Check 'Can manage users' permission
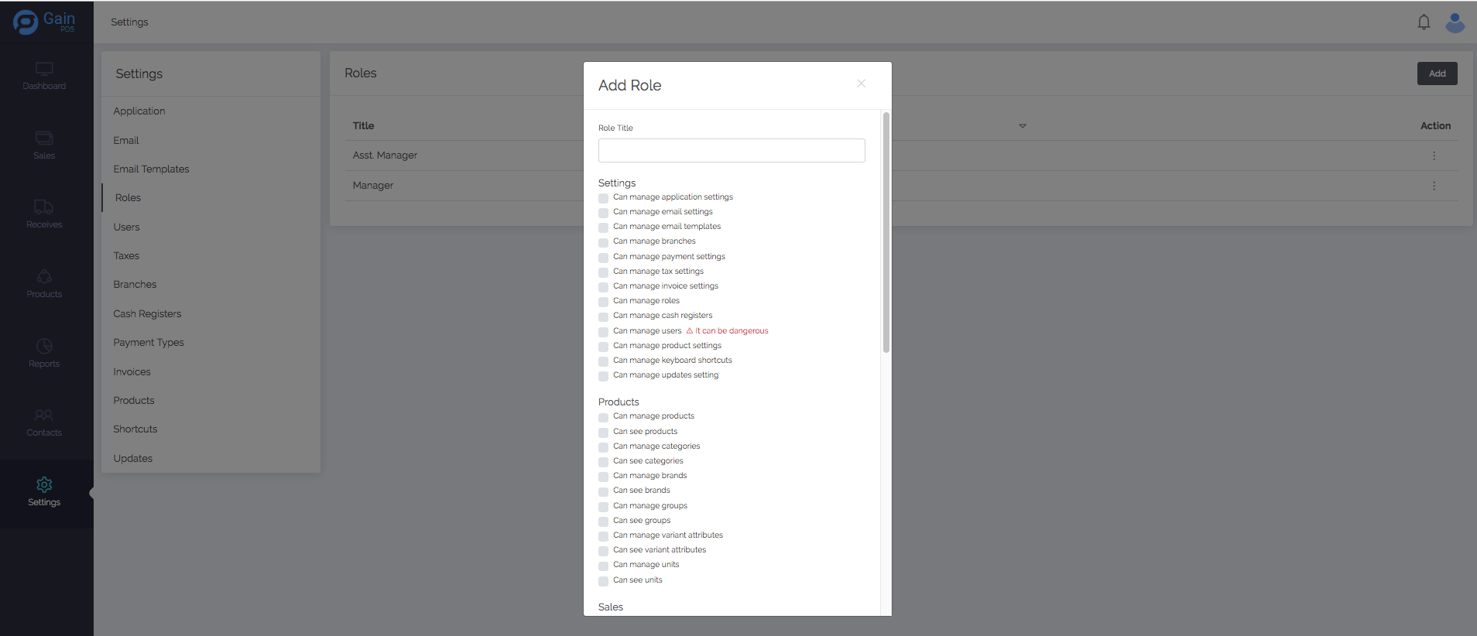This screenshot has height=636, width=1477. point(604,332)
